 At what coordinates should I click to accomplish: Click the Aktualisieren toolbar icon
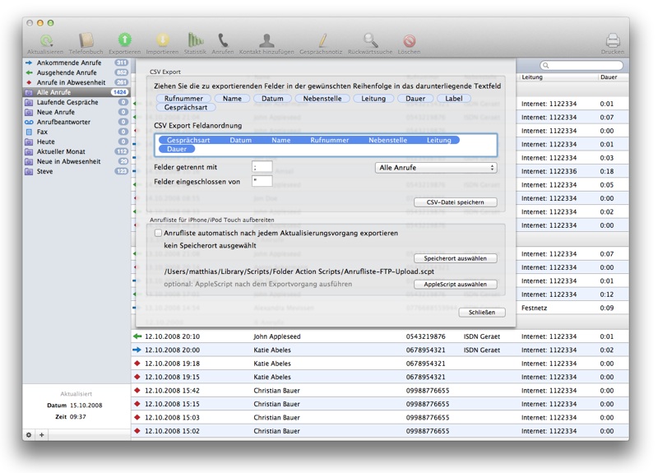46,40
